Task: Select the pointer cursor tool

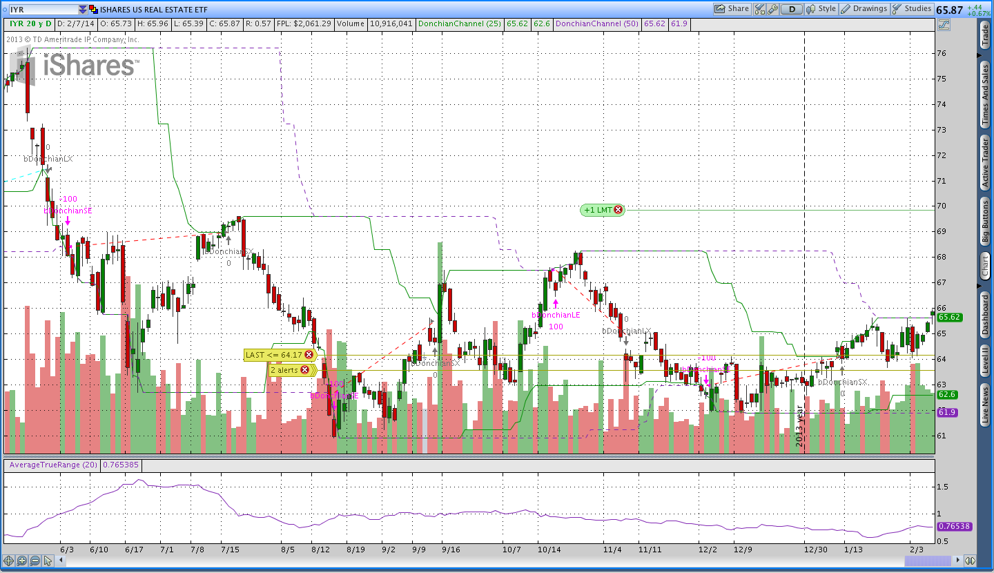Action: click(48, 561)
